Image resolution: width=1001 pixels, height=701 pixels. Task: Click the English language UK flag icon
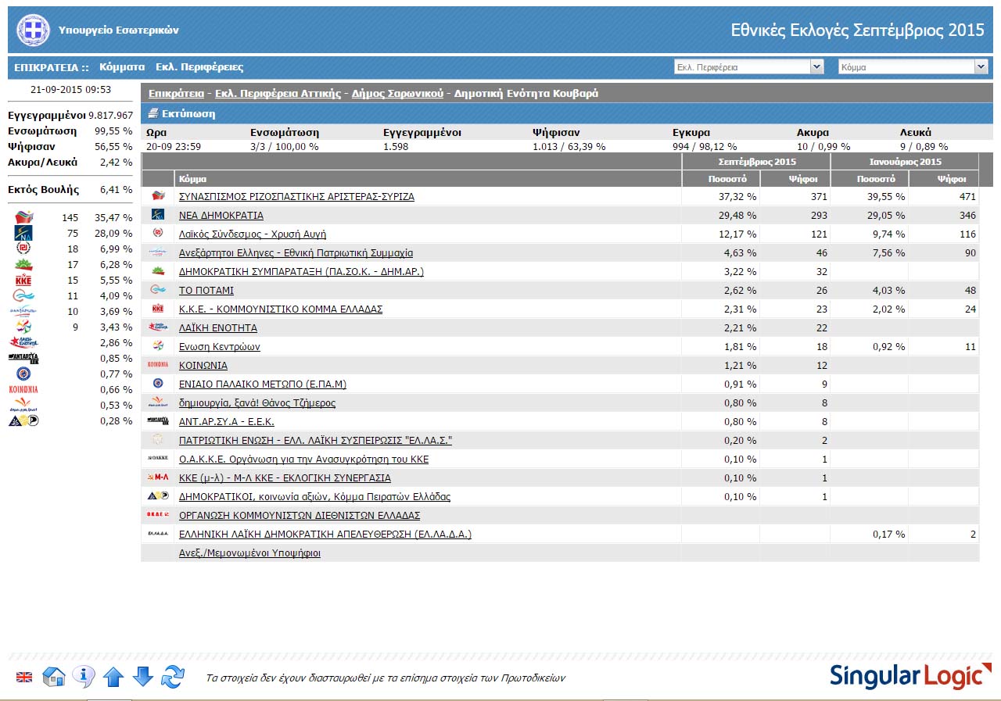24,677
